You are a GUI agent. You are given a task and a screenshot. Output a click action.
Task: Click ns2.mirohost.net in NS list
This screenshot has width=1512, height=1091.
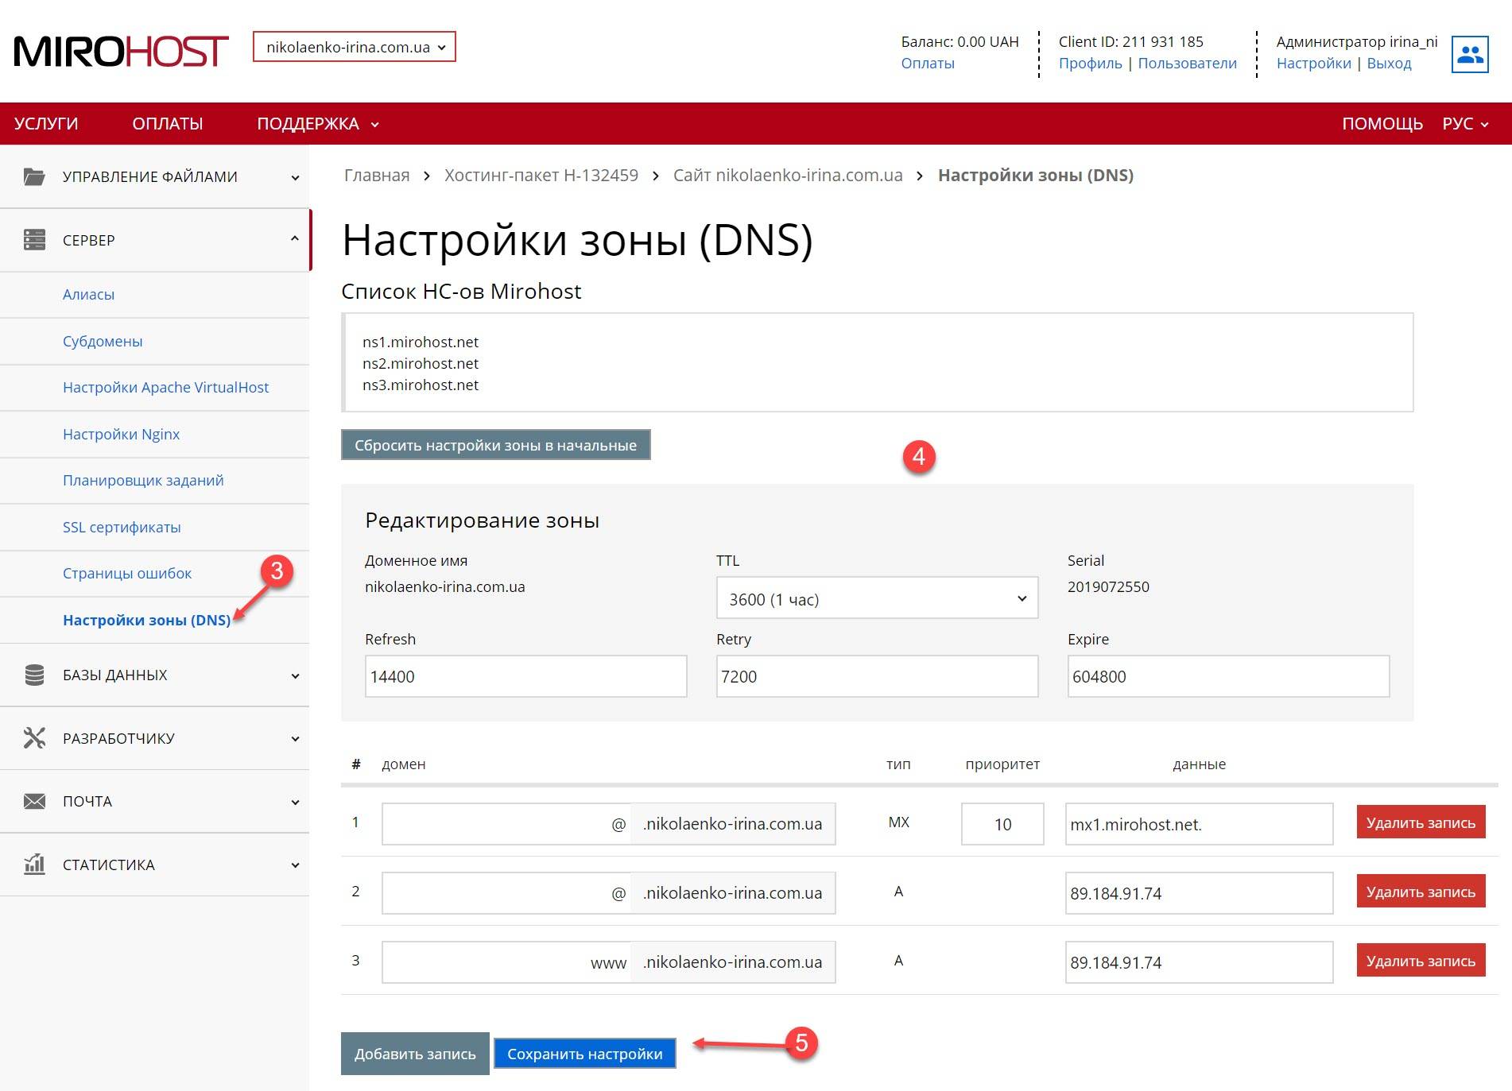pyautogui.click(x=421, y=363)
